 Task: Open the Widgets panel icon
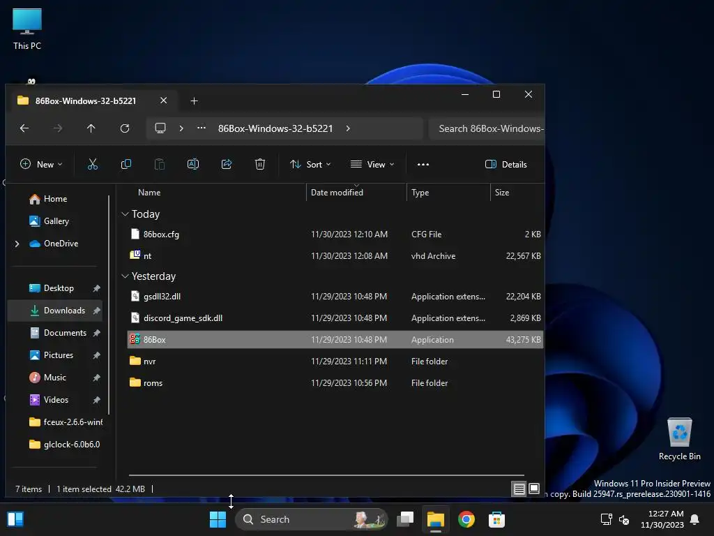[15, 519]
